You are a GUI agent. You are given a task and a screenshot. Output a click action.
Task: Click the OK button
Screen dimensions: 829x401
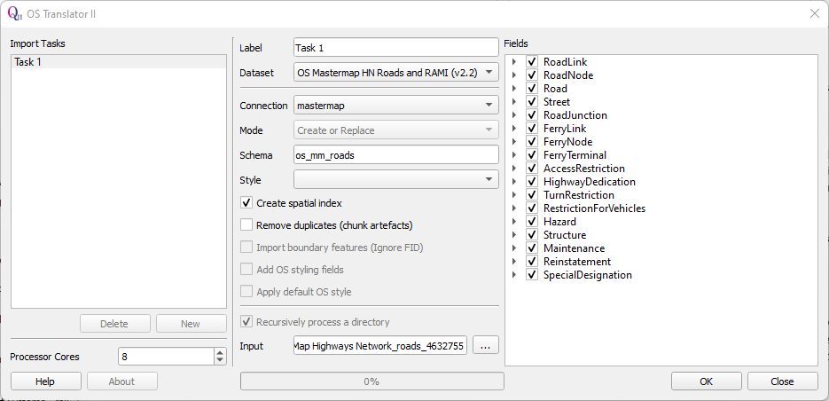pos(707,381)
